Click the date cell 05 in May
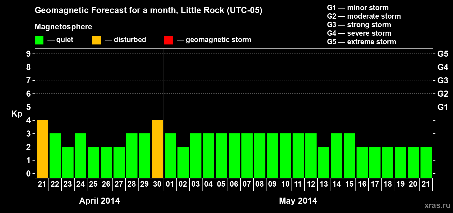The height and width of the screenshot is (213, 453). 221,184
